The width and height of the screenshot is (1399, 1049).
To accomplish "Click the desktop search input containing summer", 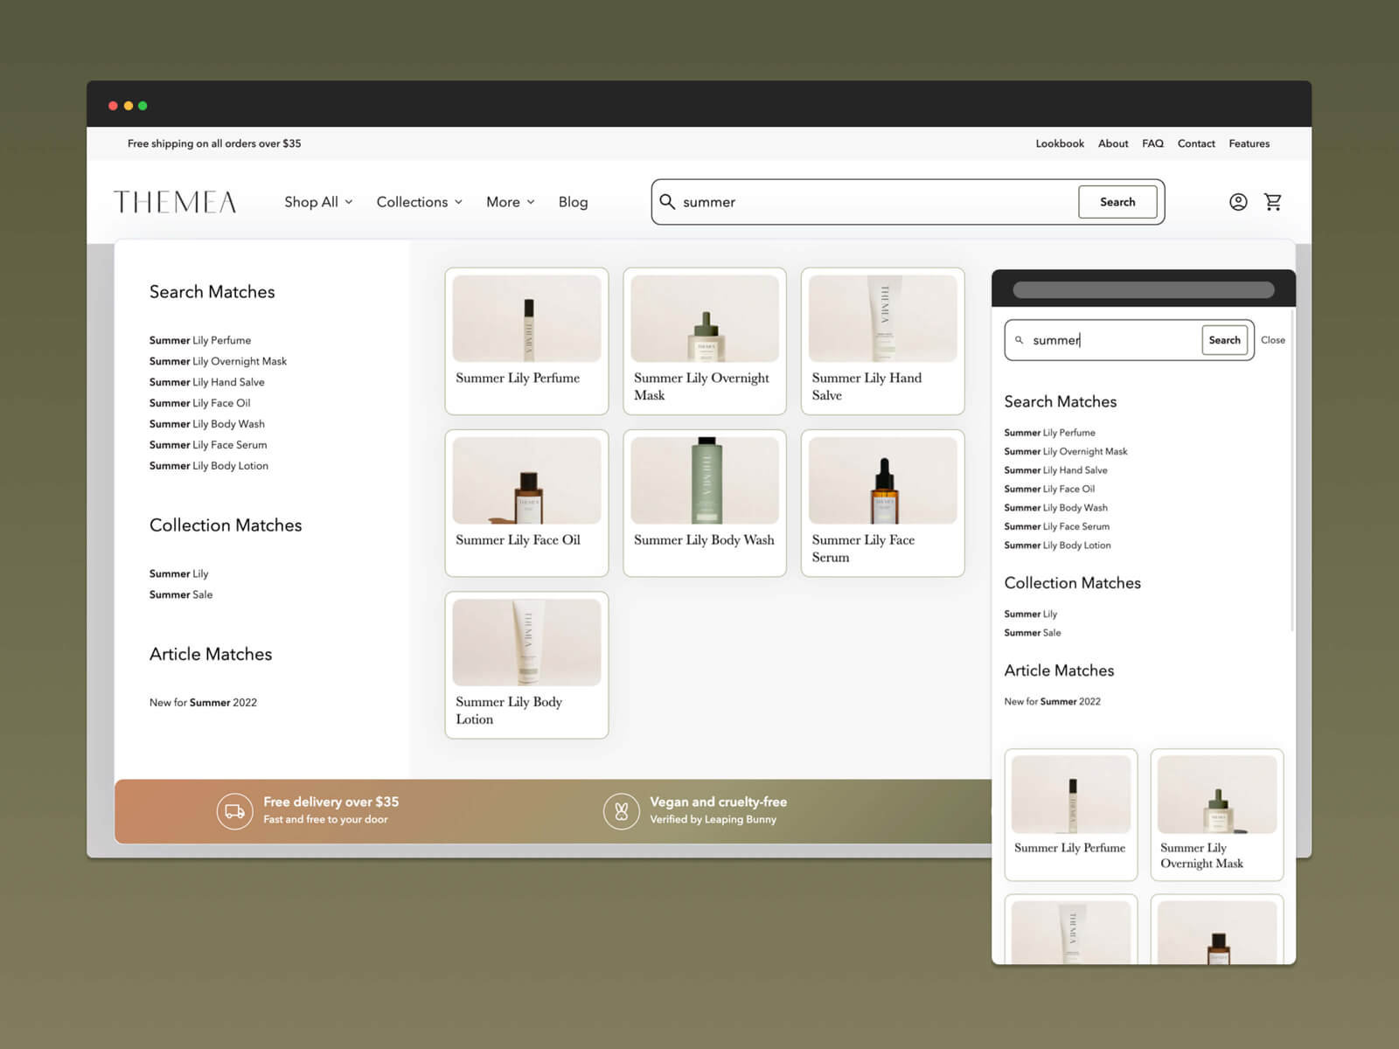I will point(874,202).
